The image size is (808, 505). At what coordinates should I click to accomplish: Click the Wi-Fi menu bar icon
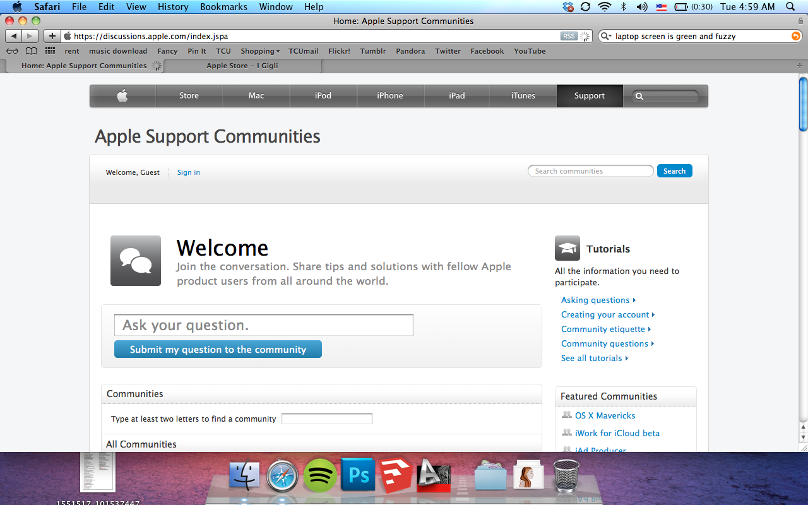tap(605, 7)
